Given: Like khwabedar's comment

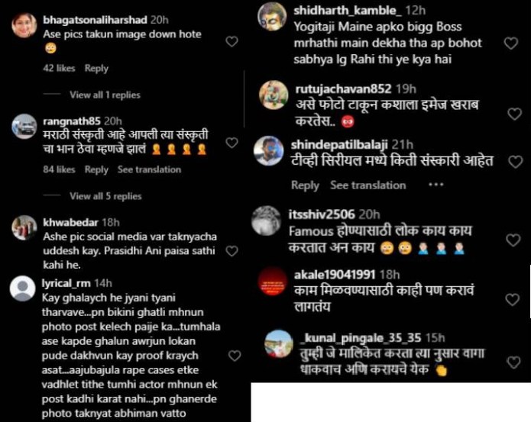Looking at the screenshot, I should click(x=232, y=251).
